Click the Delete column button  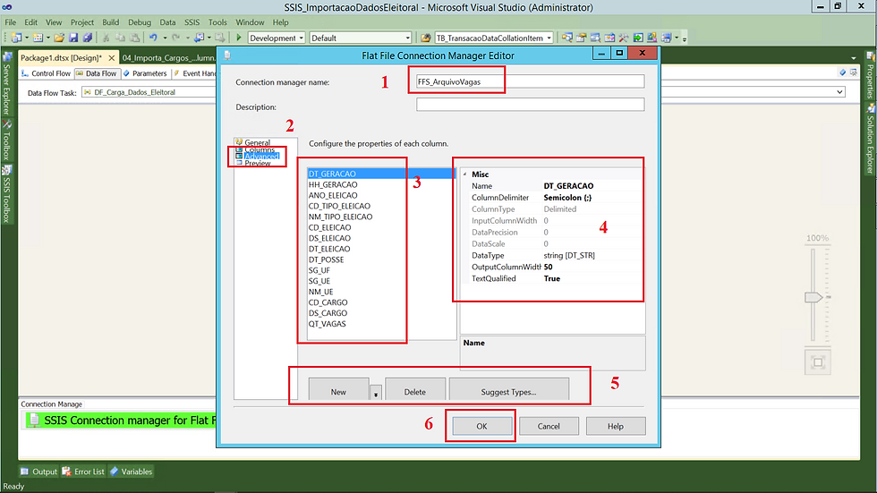415,389
